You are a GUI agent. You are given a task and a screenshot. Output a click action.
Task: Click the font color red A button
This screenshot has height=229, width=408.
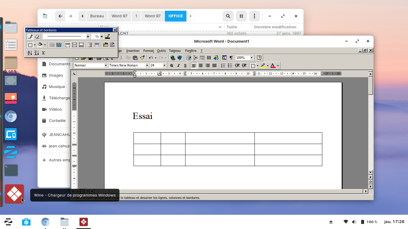[273, 66]
